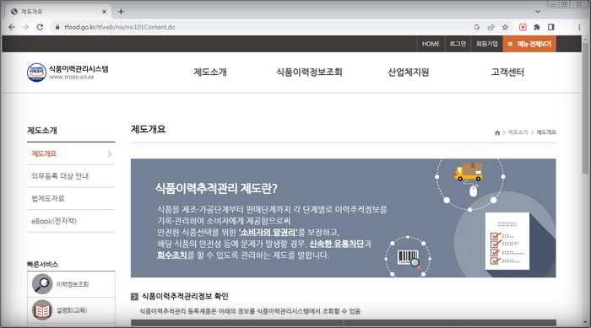This screenshot has height=328, width=591.
Task: Click the barcode magnifier illustration
Action: click(409, 259)
